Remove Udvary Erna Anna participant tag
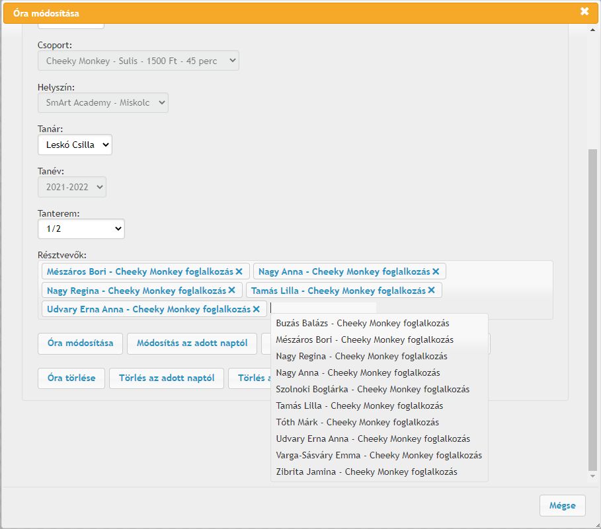This screenshot has height=529, width=601. click(x=256, y=309)
